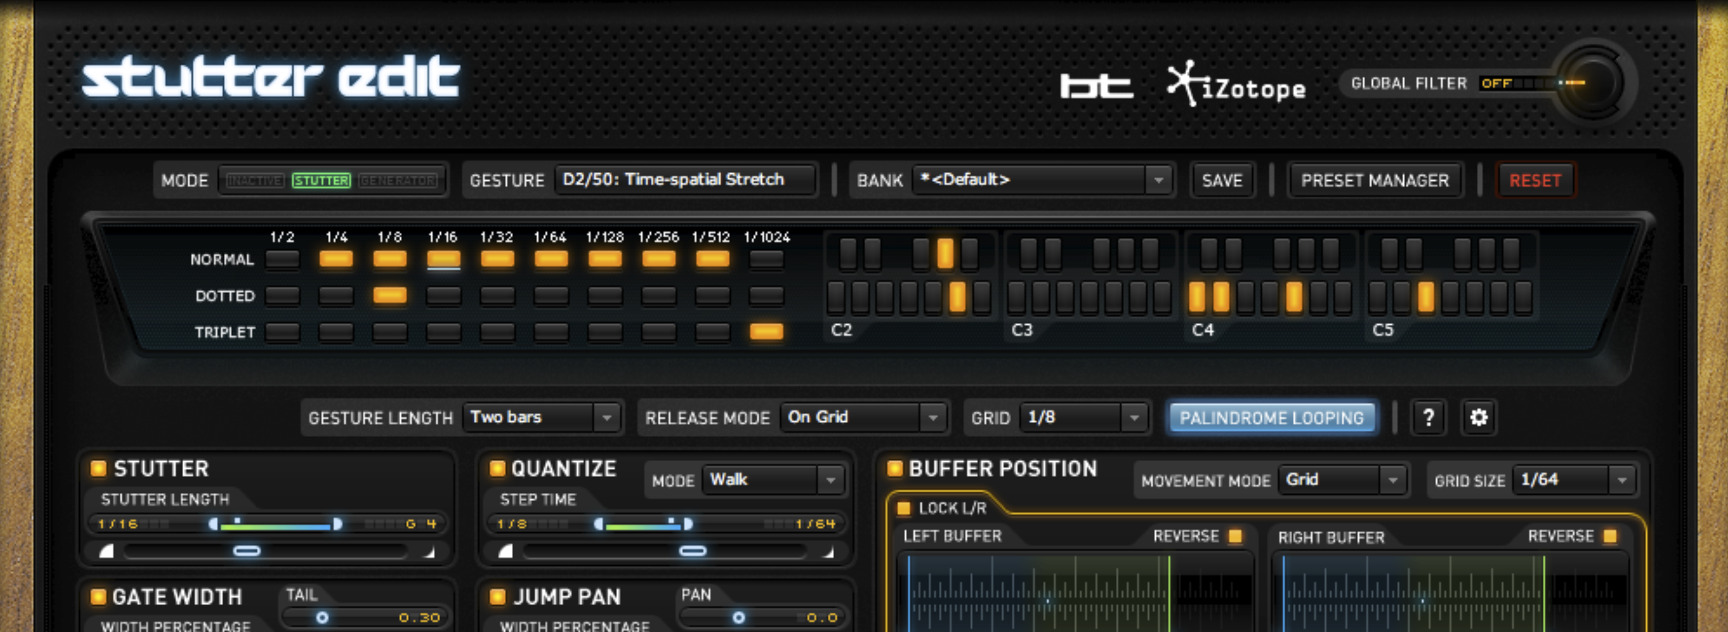Click the first lit white key in C4 octave
This screenshot has width=1728, height=632.
[1197, 297]
